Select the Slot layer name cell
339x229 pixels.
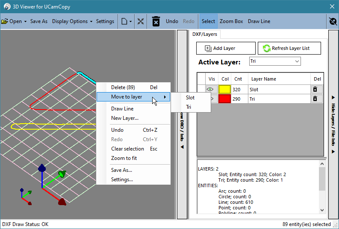(x=279, y=90)
